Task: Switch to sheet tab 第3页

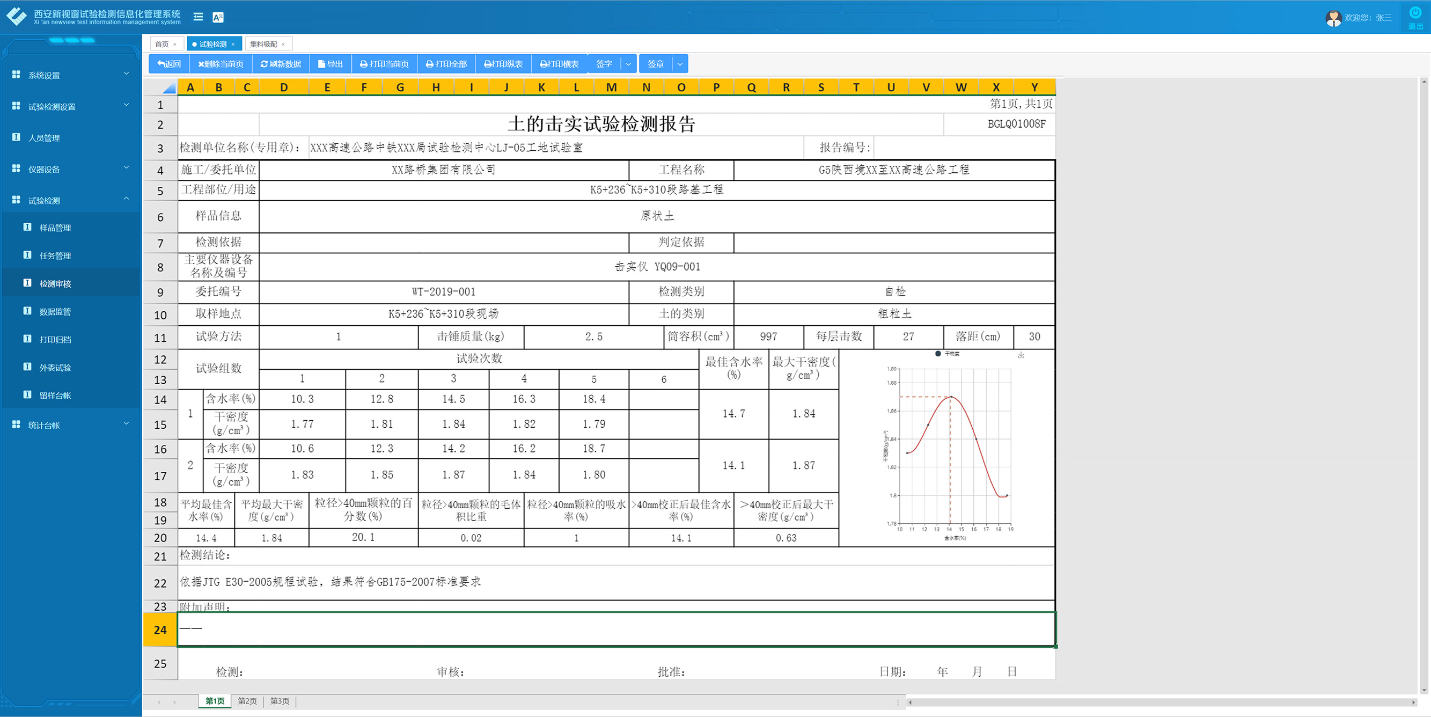Action: pyautogui.click(x=280, y=701)
